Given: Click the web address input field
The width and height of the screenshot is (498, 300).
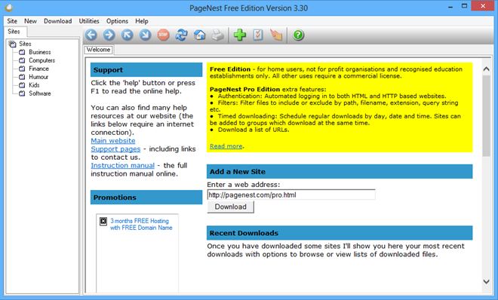Looking at the screenshot, I should 291,194.
